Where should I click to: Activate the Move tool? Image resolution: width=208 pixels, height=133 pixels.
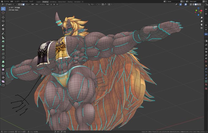coord(3,17)
